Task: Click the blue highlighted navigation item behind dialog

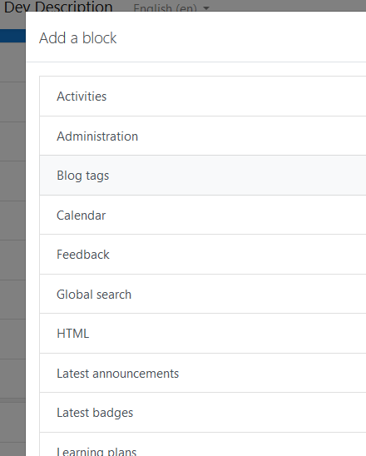Action: pyautogui.click(x=12, y=36)
